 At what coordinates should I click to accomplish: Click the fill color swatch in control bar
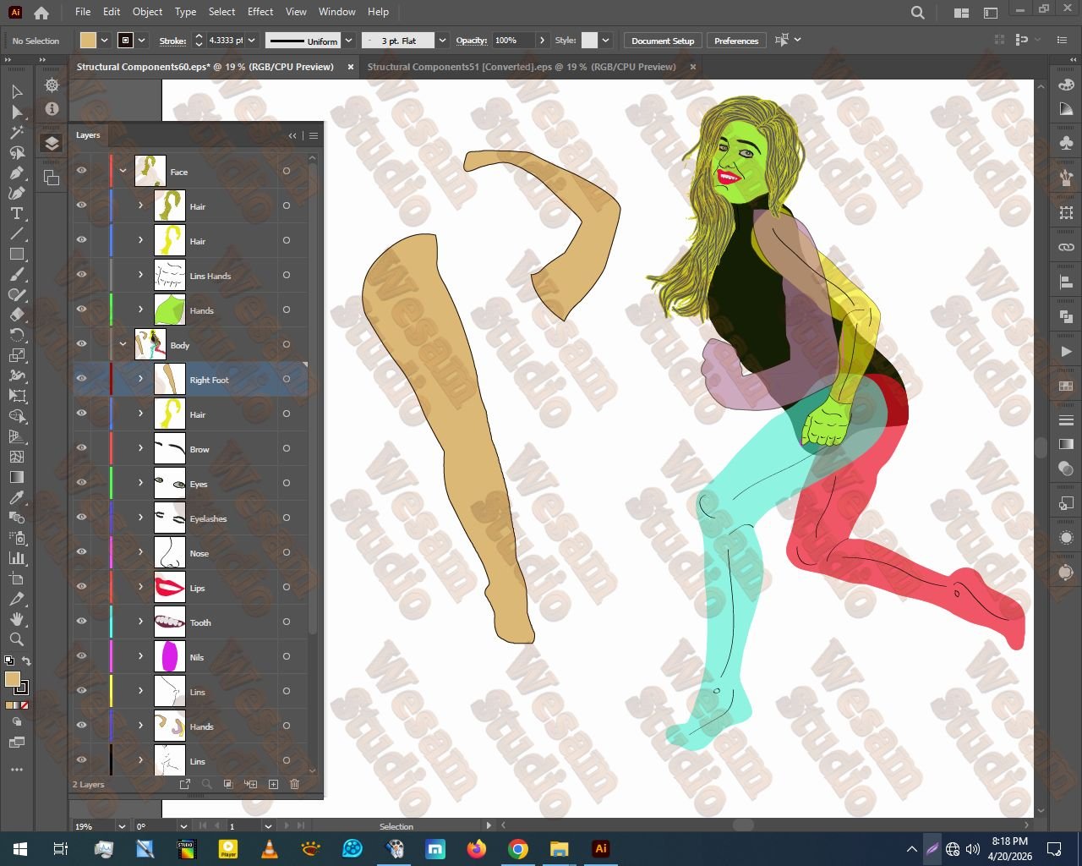pos(88,41)
